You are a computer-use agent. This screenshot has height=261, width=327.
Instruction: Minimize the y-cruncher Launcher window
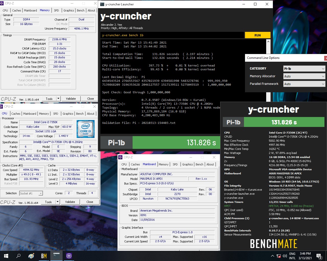pos(243,4)
